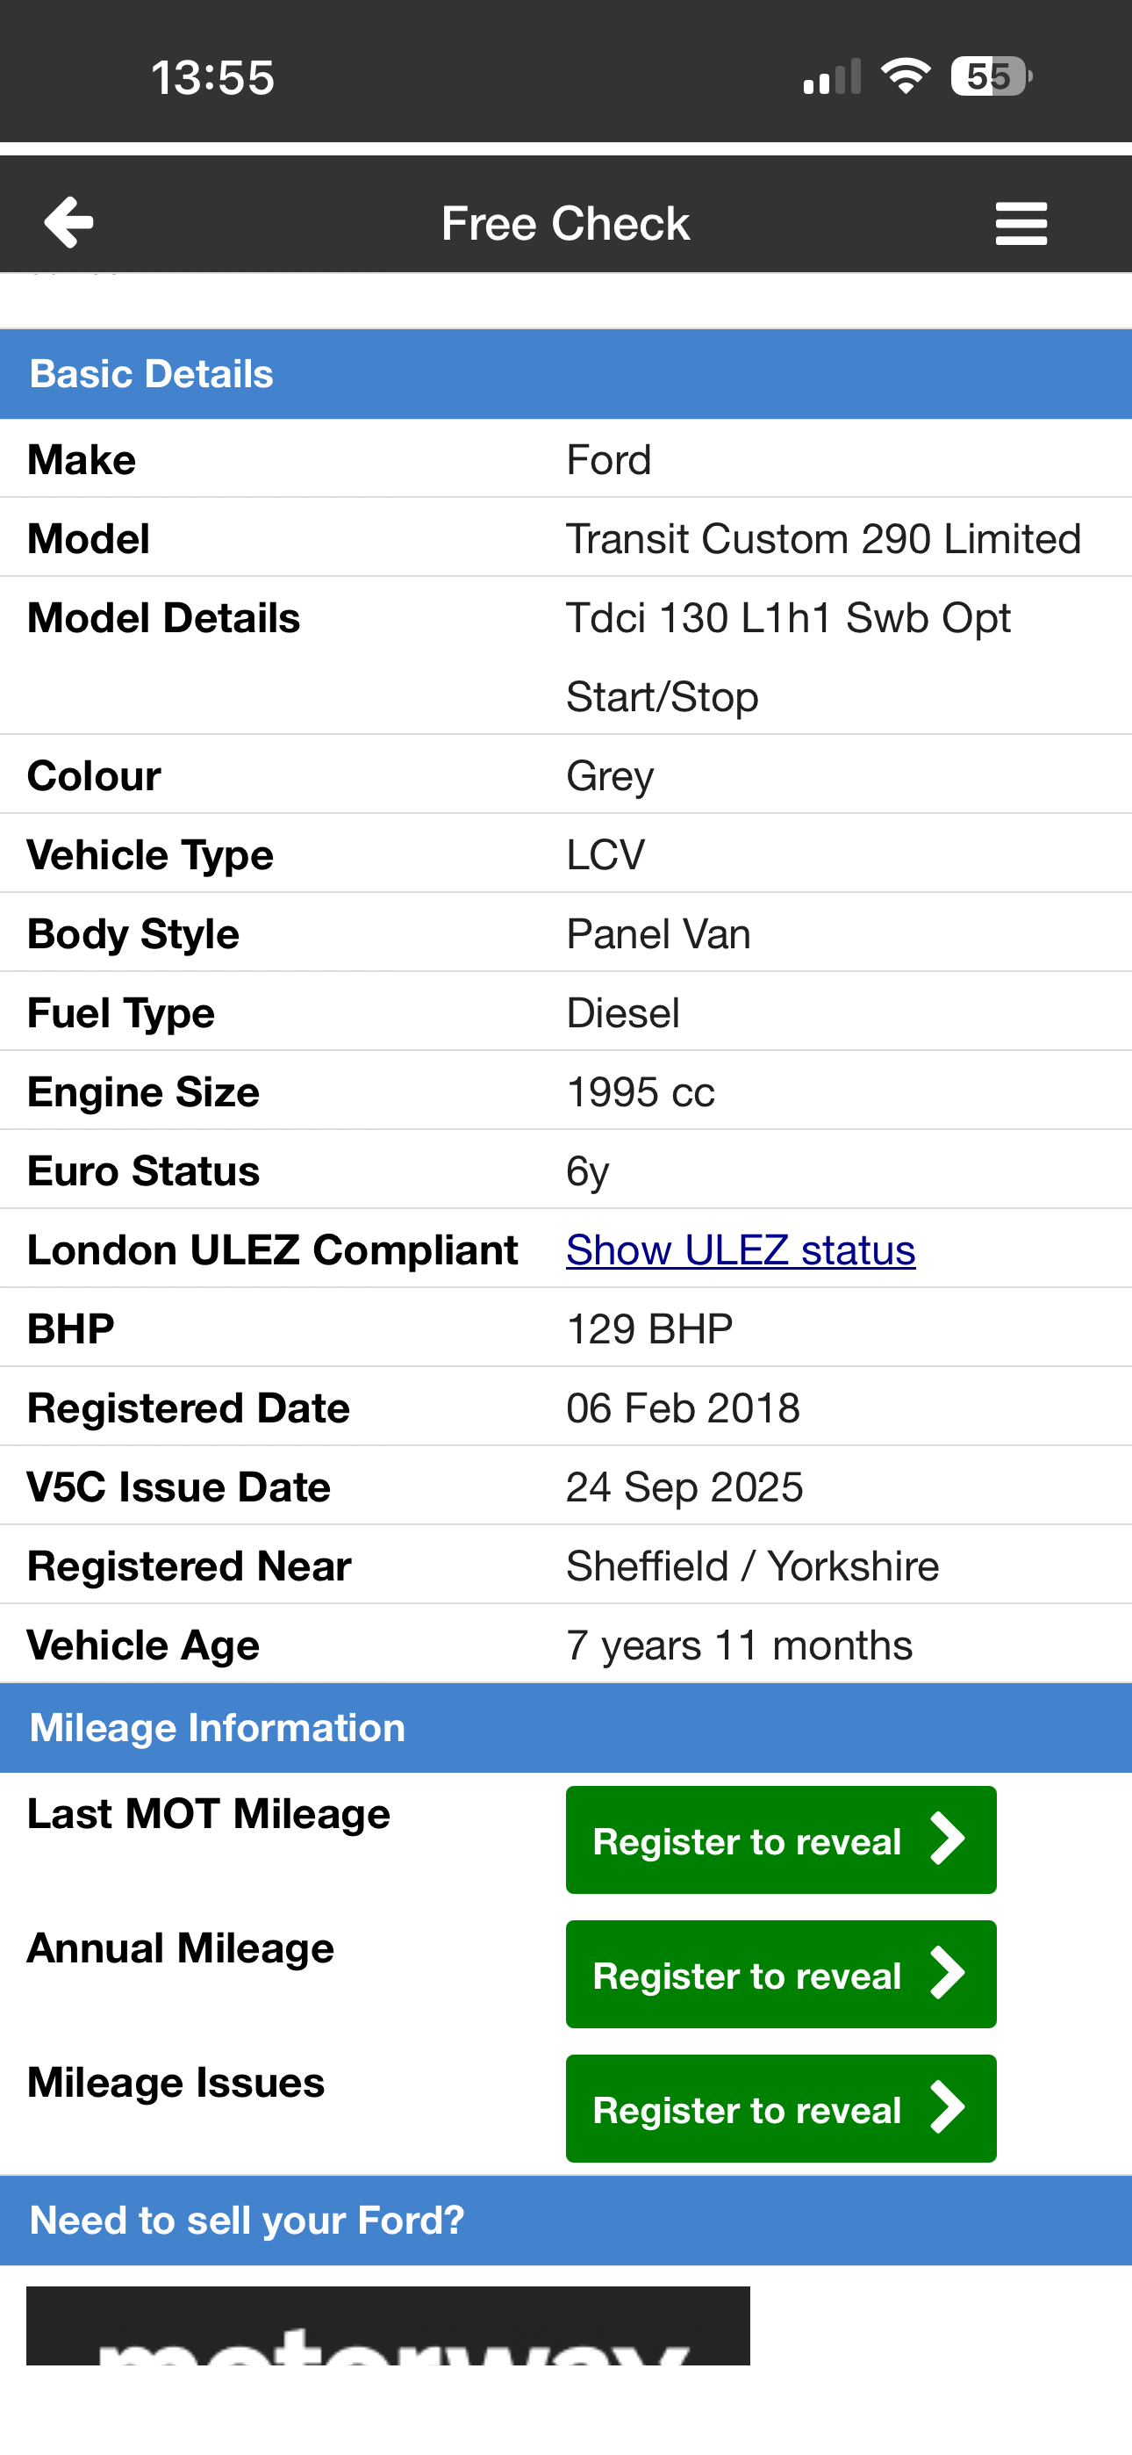Tap the Mileage Information section header
This screenshot has width=1132, height=2455.
pos(216,1727)
